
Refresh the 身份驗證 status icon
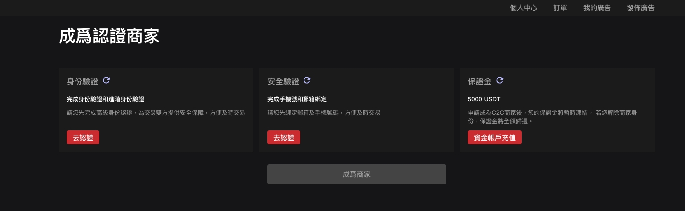tap(106, 80)
